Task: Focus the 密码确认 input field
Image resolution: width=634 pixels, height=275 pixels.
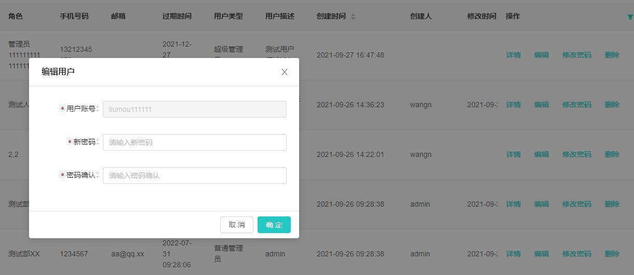Action: point(194,176)
